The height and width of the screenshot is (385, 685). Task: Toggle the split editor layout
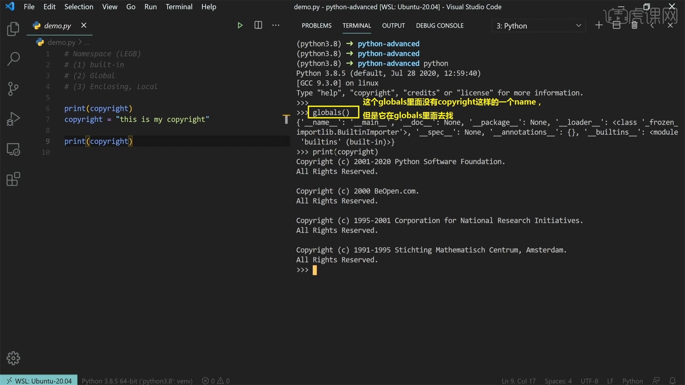(x=258, y=25)
